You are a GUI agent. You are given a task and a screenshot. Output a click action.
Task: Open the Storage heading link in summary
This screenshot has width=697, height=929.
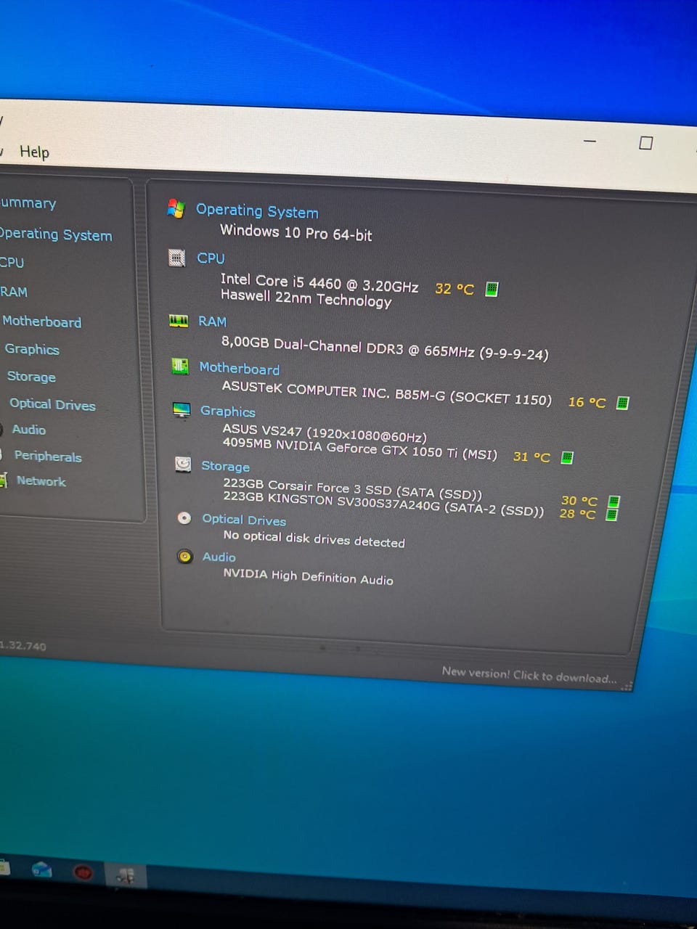click(x=225, y=466)
